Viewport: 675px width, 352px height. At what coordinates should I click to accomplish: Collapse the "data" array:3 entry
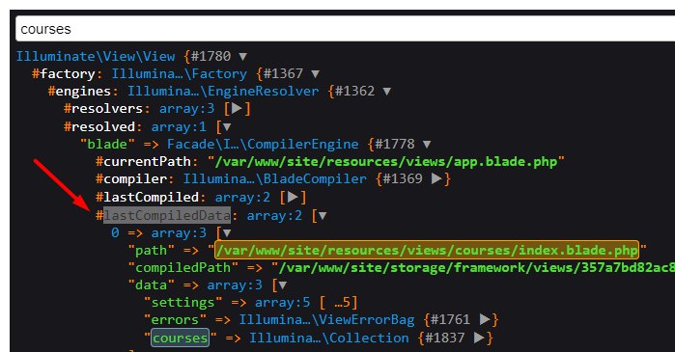point(282,285)
